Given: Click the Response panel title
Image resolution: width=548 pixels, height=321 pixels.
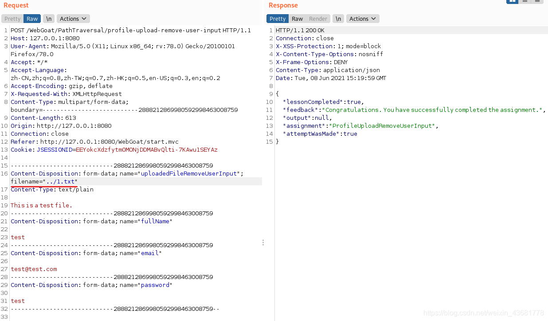Looking at the screenshot, I should [283, 5].
